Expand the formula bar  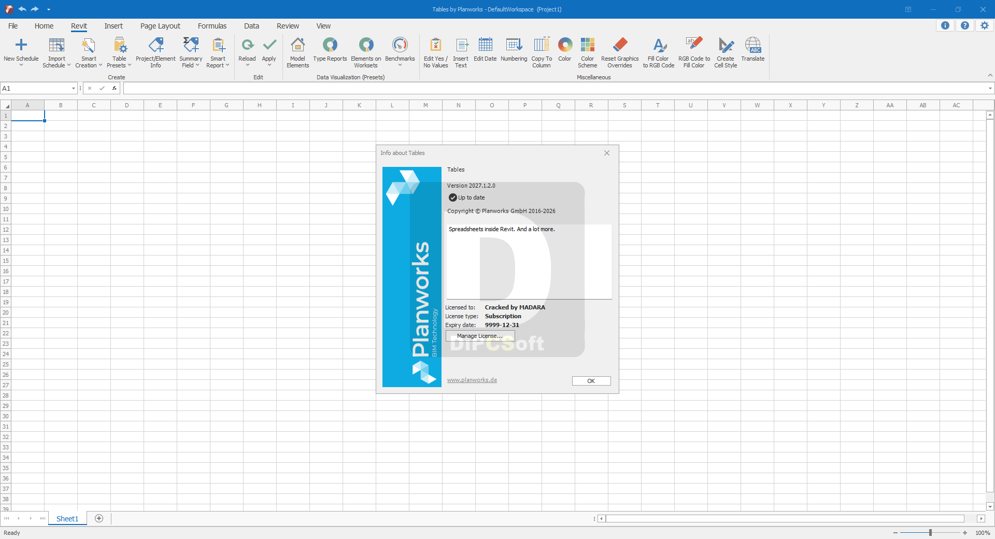coord(990,88)
